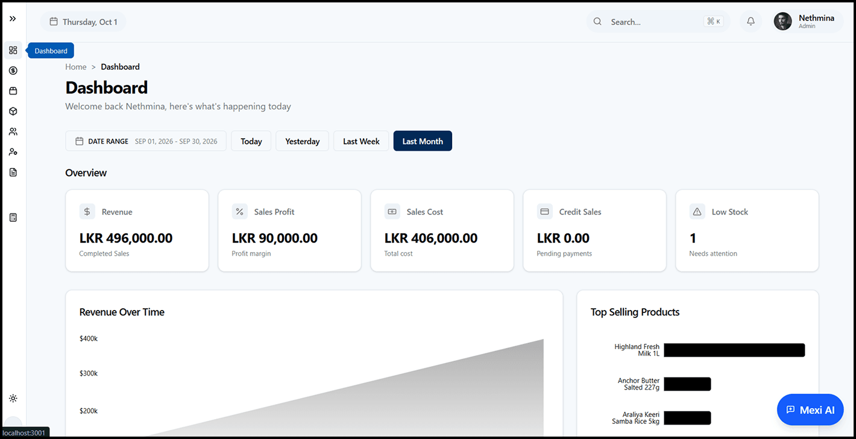Click Nethmina's profile avatar picture
Screen dimensions: 856x439
coord(782,22)
